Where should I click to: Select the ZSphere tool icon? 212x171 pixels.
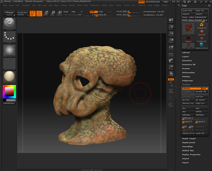click(x=188, y=39)
